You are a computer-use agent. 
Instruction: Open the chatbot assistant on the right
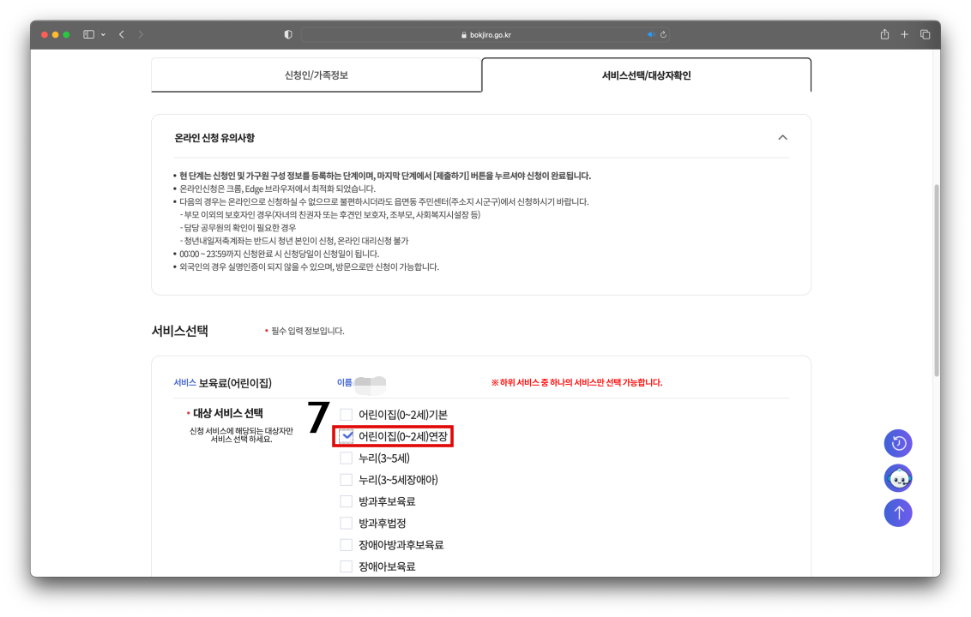click(x=898, y=478)
